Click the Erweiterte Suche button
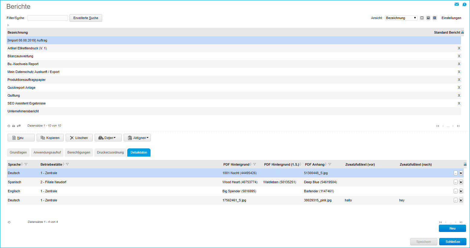Screen dimensions: 470x248 (x=86, y=18)
